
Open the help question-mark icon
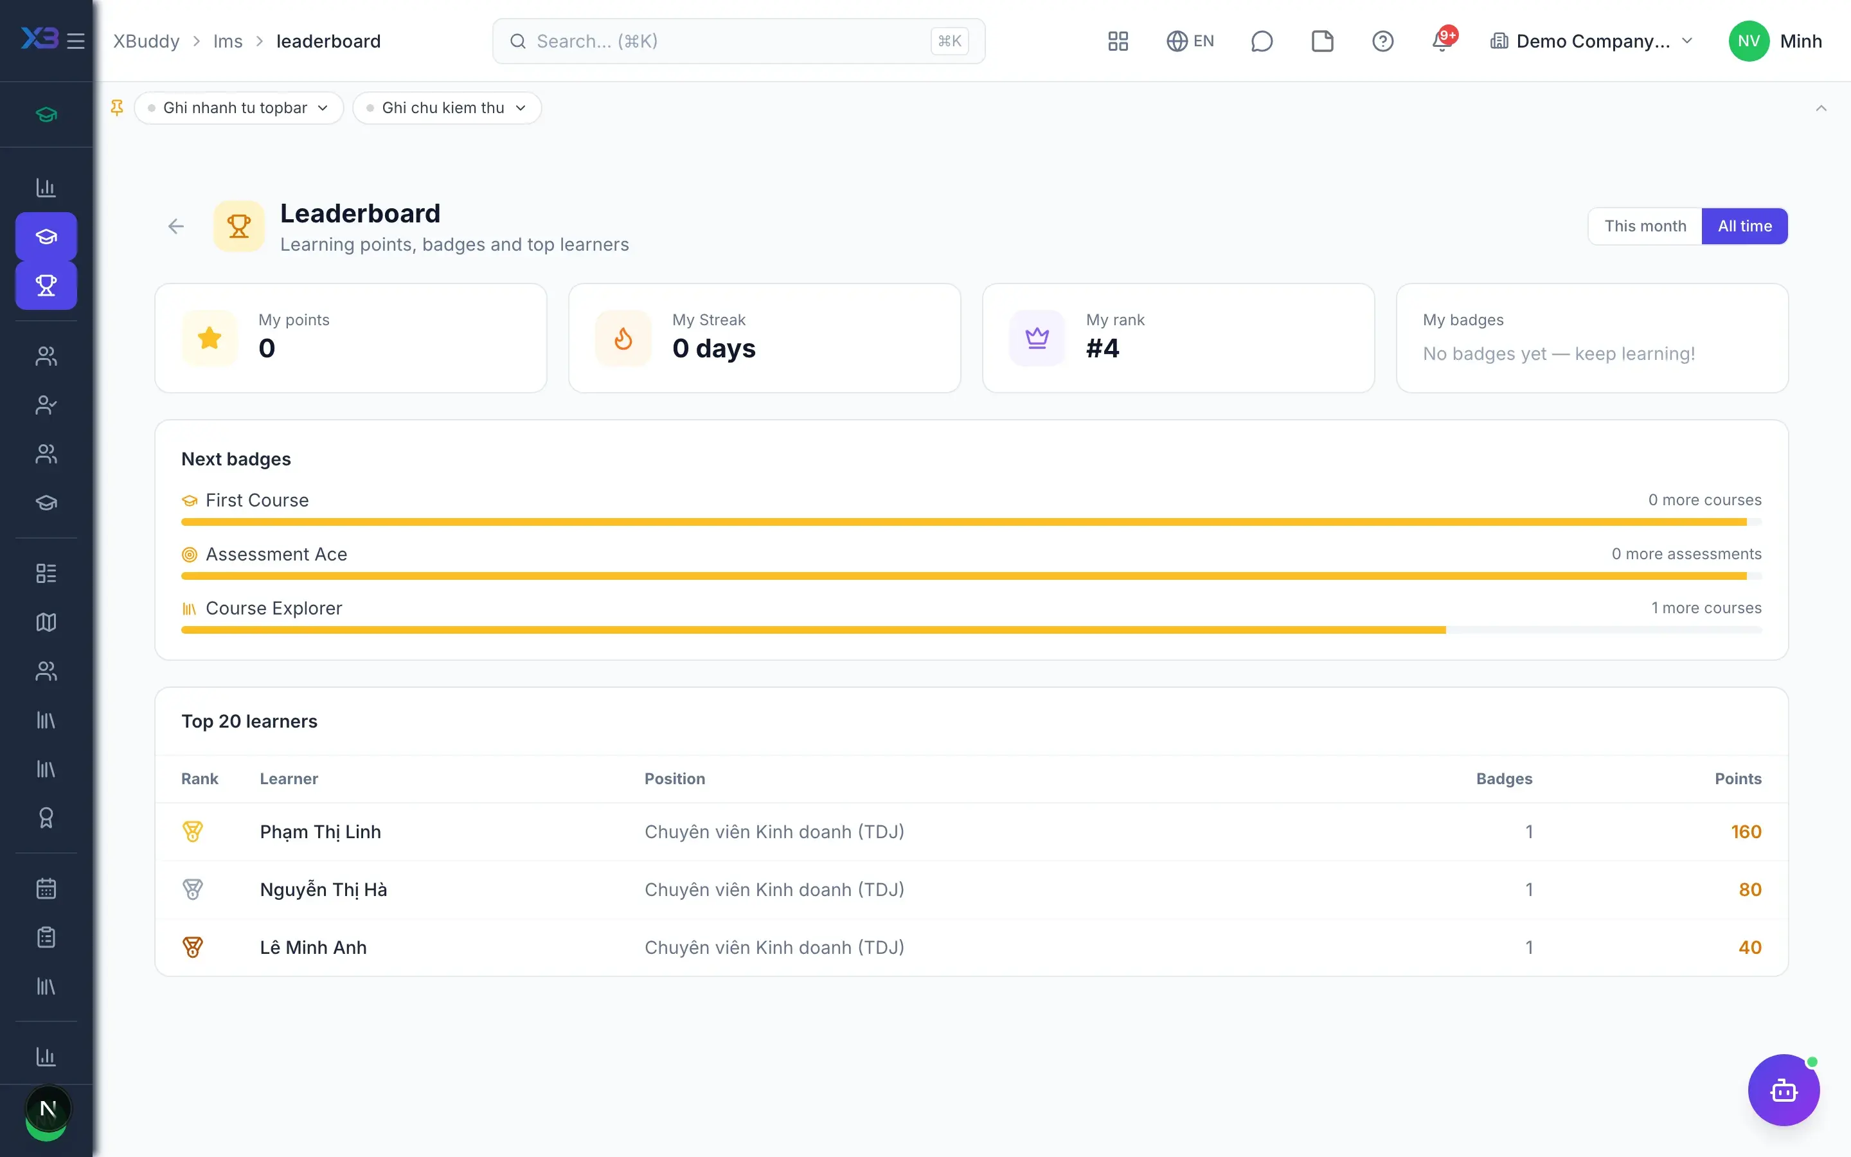click(1383, 41)
